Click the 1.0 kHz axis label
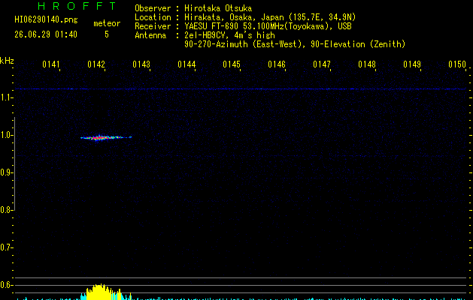This screenshot has height=300, width=473. click(6, 135)
